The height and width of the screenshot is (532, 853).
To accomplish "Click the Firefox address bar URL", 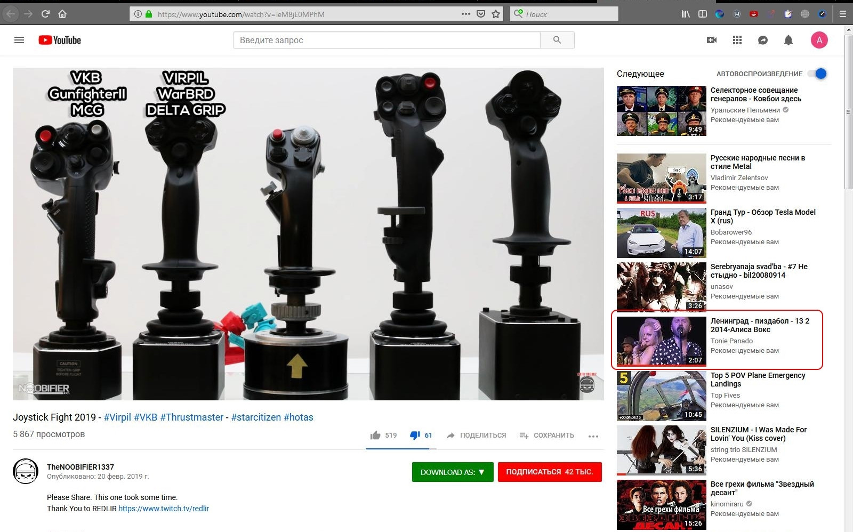I will coord(241,14).
